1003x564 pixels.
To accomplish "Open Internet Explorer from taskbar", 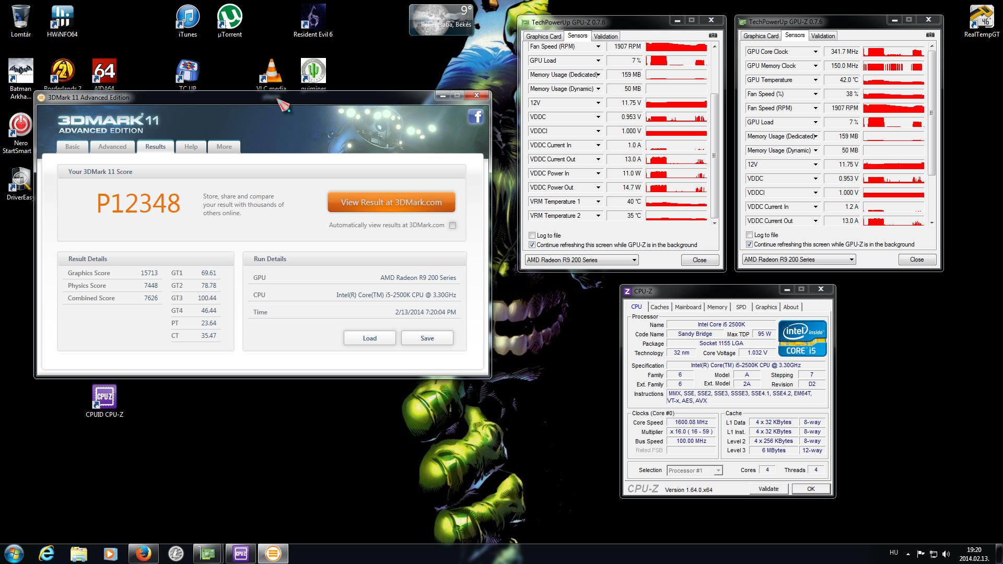I will [x=46, y=553].
